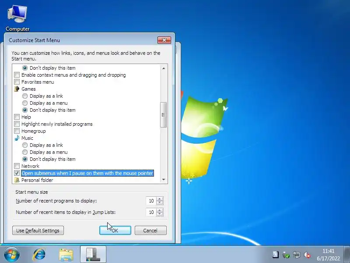Click the Safely Remove Hardware tray icon

coord(286,255)
